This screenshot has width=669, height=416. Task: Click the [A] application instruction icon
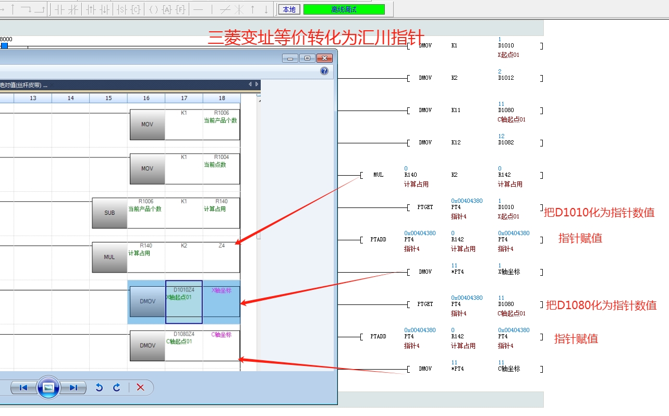click(x=167, y=9)
